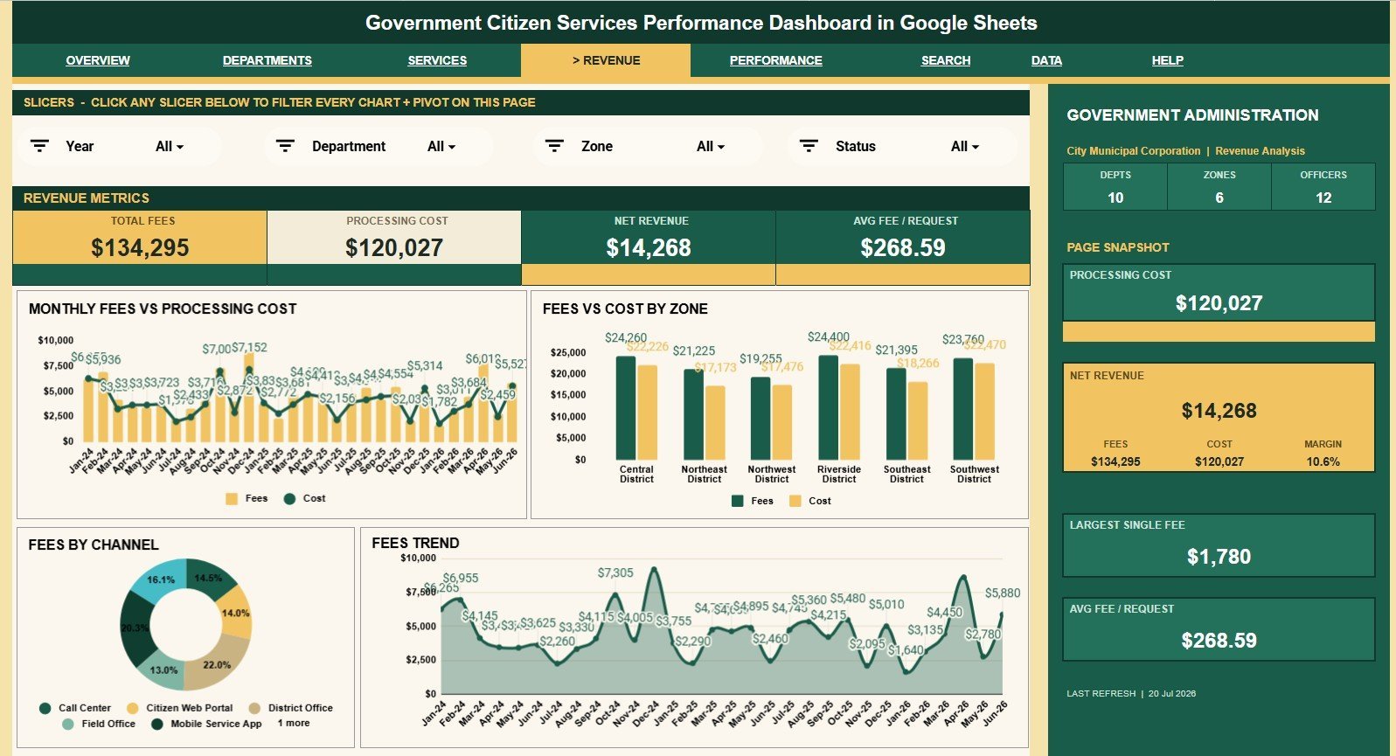This screenshot has height=756, width=1396.
Task: Click the REVENUE METRICS section header
Action: pyautogui.click(x=521, y=198)
